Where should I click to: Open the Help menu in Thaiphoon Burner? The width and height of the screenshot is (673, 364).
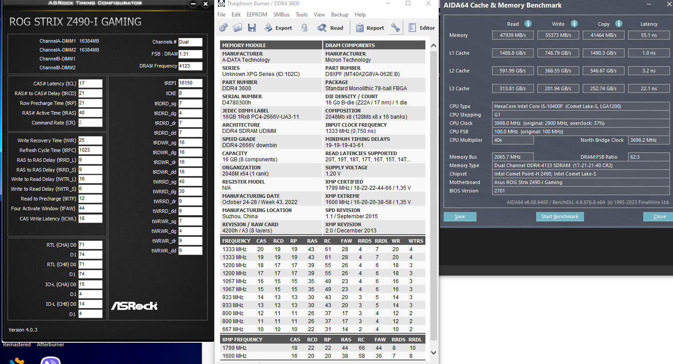tap(361, 15)
